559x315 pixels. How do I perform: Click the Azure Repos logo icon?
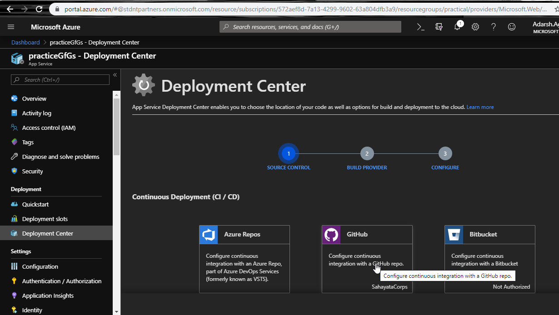[x=209, y=235]
